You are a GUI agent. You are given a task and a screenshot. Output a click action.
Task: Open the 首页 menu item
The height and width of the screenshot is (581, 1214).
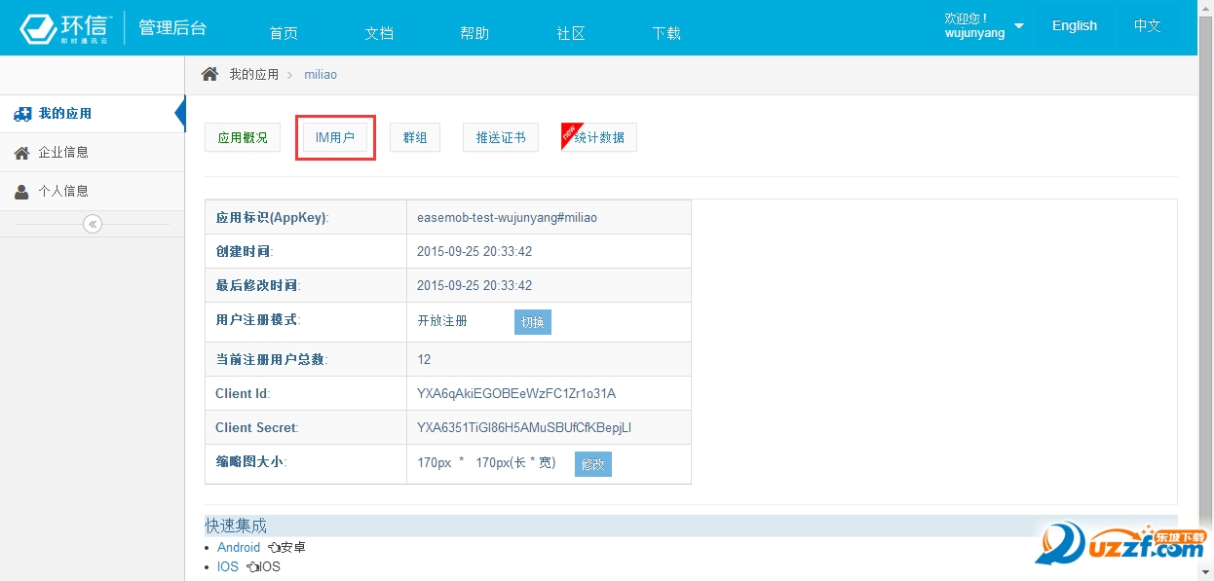(x=284, y=33)
